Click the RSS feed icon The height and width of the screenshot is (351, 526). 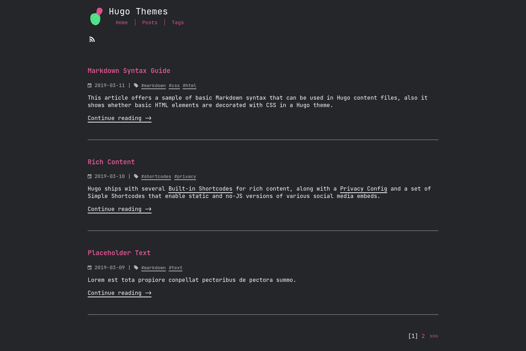tap(92, 39)
